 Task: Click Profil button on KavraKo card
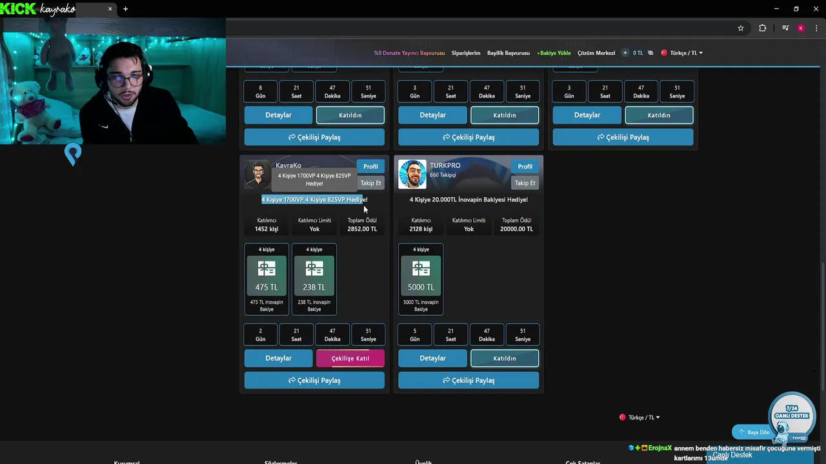click(370, 166)
